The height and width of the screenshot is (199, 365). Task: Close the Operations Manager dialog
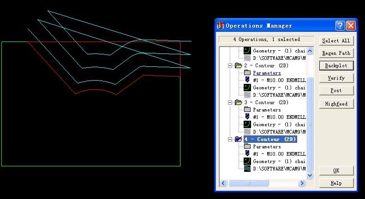click(x=351, y=26)
